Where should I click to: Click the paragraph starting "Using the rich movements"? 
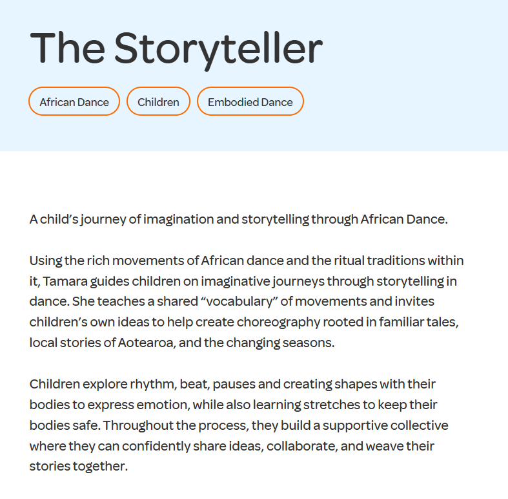pyautogui.click(x=247, y=302)
